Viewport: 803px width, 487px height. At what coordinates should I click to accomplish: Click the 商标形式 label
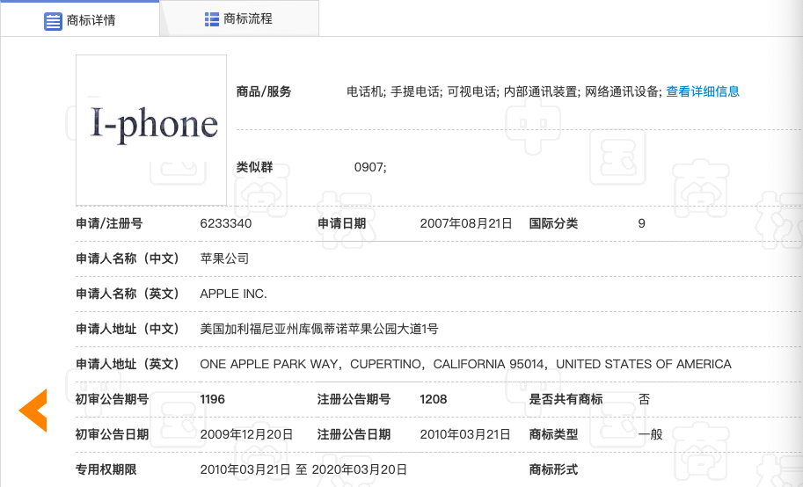[x=553, y=469]
